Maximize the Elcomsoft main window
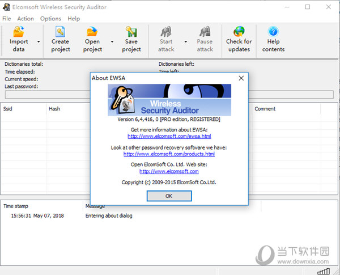 308,7
